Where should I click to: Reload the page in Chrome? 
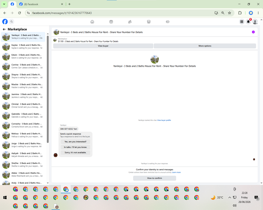tap(19, 13)
